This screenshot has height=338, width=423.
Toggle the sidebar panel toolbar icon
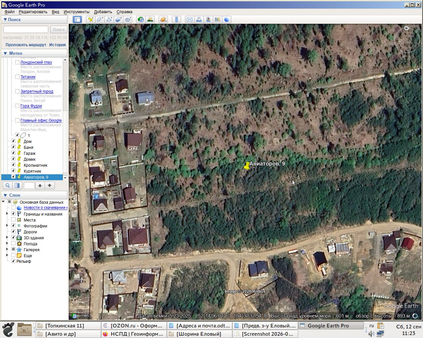pos(77,19)
